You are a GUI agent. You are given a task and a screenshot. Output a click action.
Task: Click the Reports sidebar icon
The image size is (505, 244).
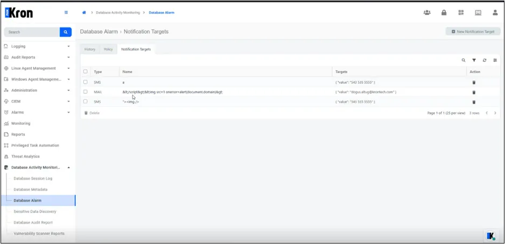[6, 134]
